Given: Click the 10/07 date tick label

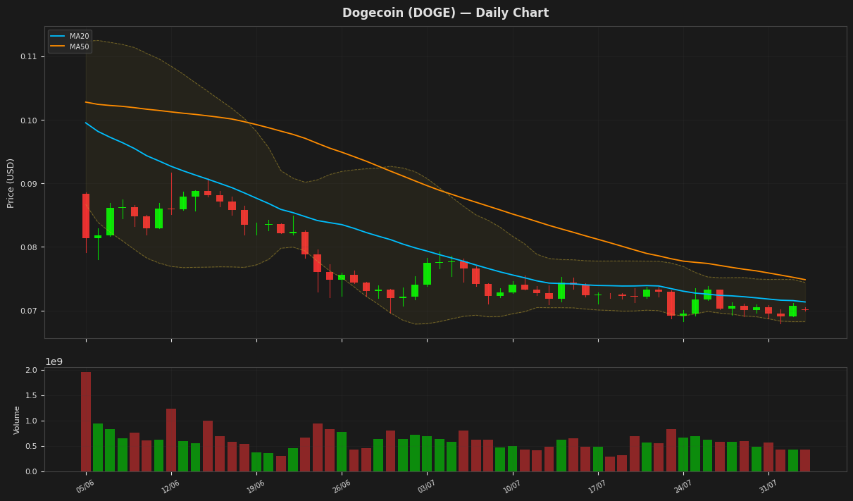Looking at the screenshot, I should [511, 486].
